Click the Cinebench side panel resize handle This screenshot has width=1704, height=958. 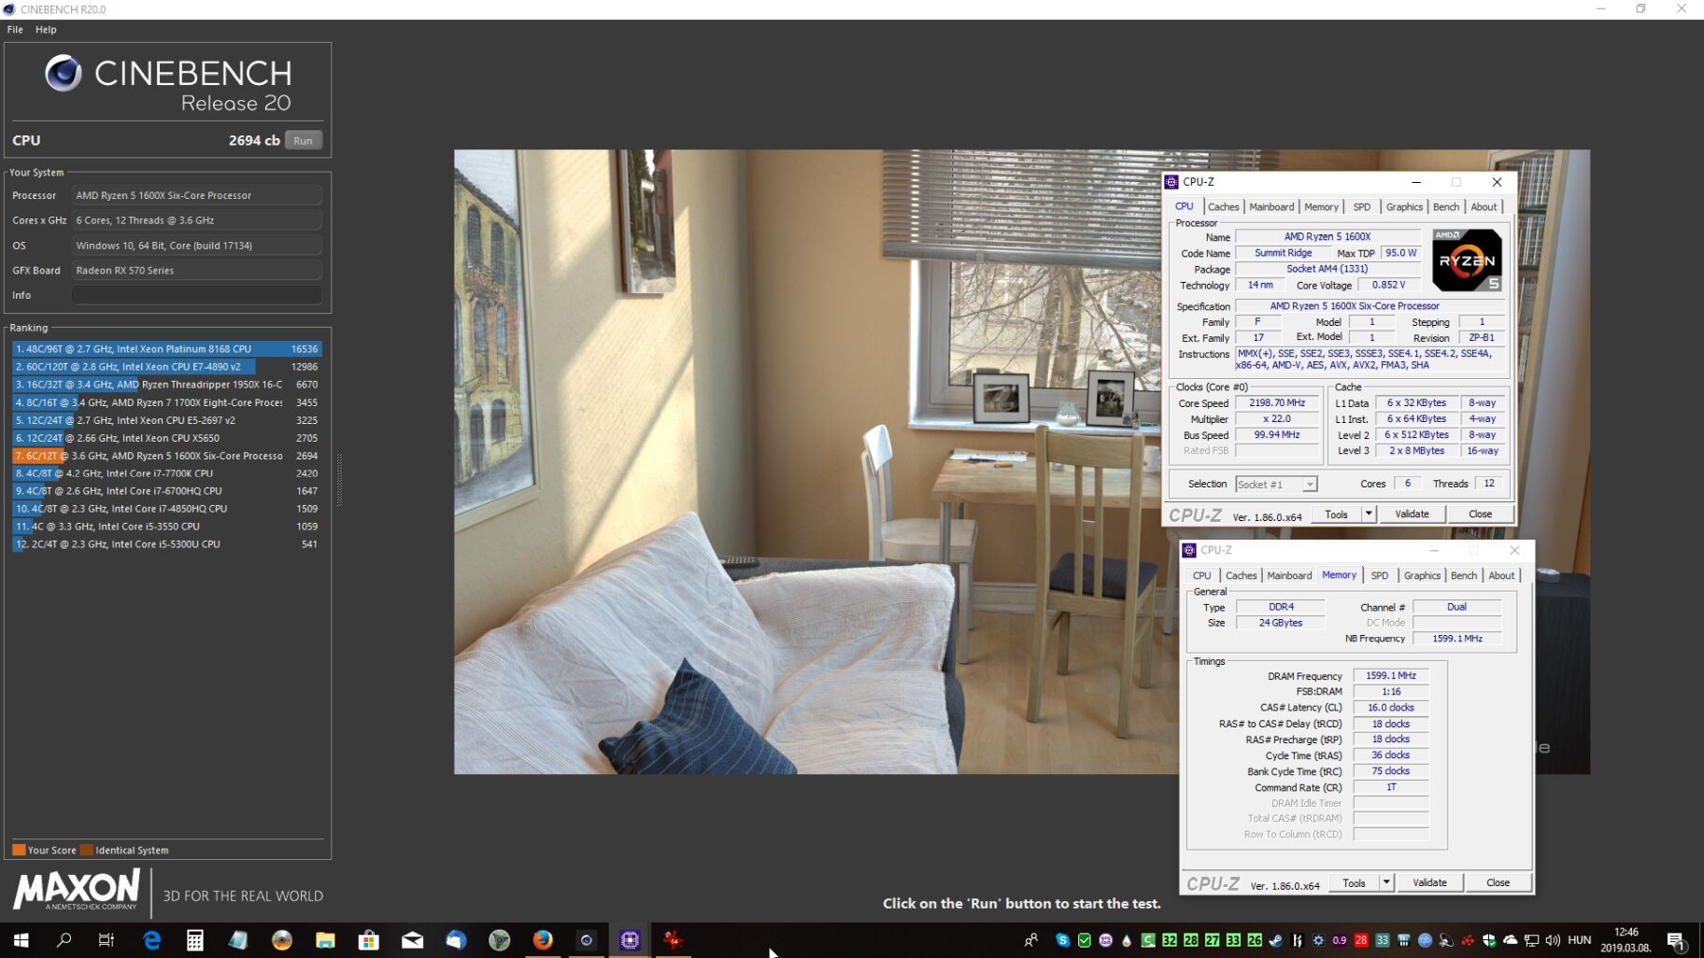pyautogui.click(x=339, y=479)
